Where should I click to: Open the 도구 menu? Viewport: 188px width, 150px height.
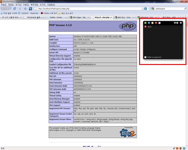coord(43,5)
